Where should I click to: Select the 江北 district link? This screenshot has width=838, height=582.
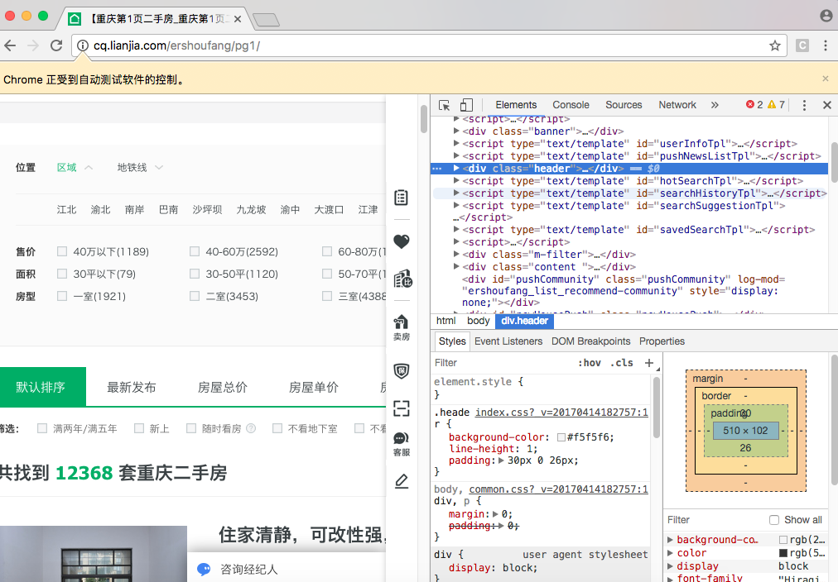(67, 210)
